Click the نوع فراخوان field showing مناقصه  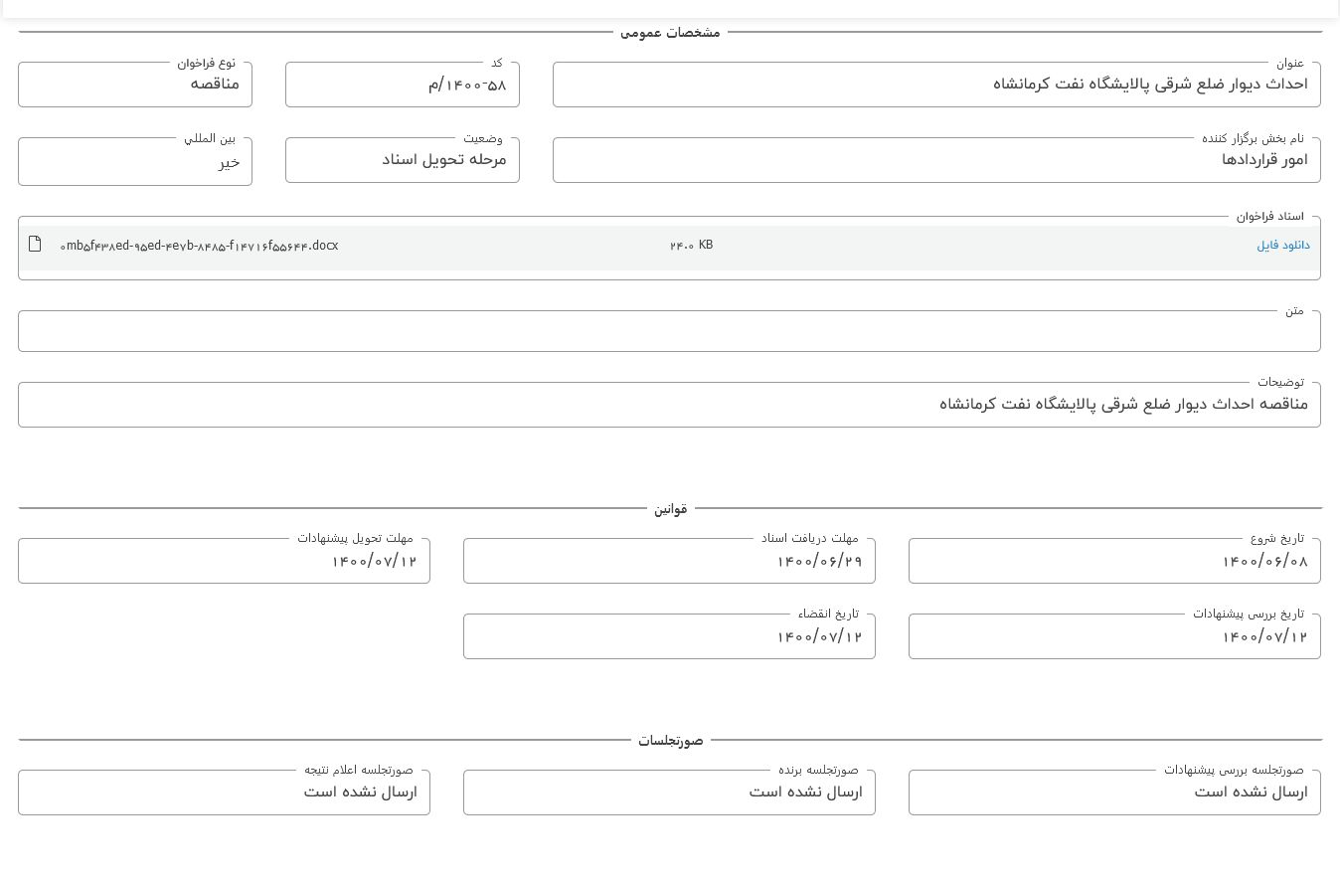pyautogui.click(x=135, y=85)
